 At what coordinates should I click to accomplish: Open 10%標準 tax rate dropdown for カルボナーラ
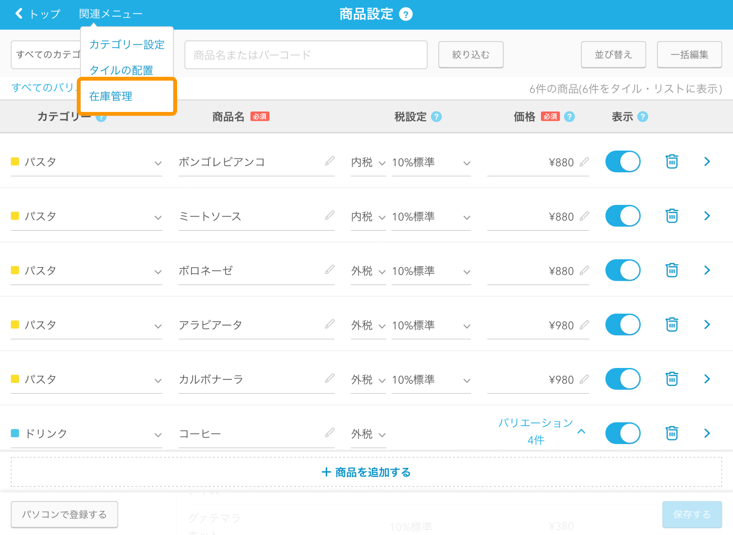(x=431, y=379)
